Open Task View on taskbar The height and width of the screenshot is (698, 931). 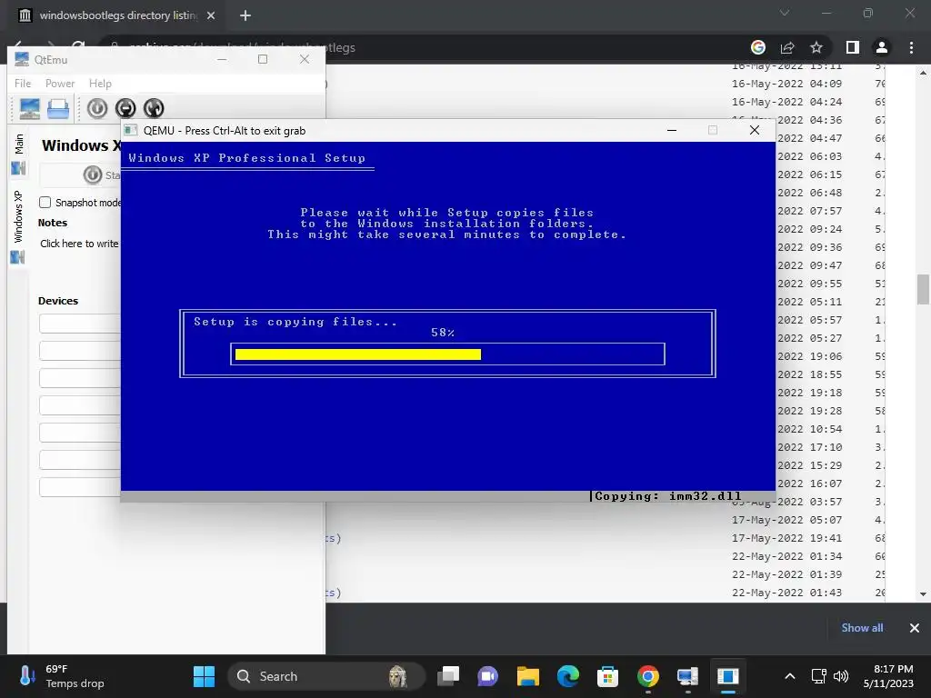[448, 676]
